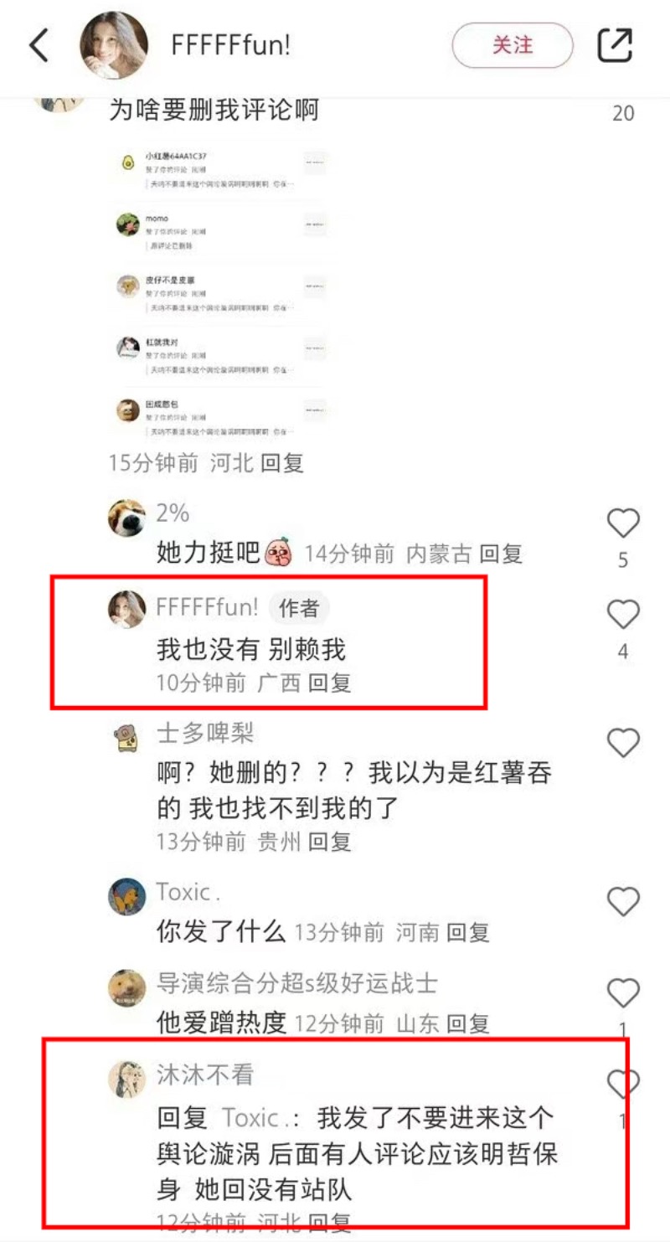Reply to 2%'s comment 她力挺吧
Screen dimensions: 670x1242
tap(501, 553)
